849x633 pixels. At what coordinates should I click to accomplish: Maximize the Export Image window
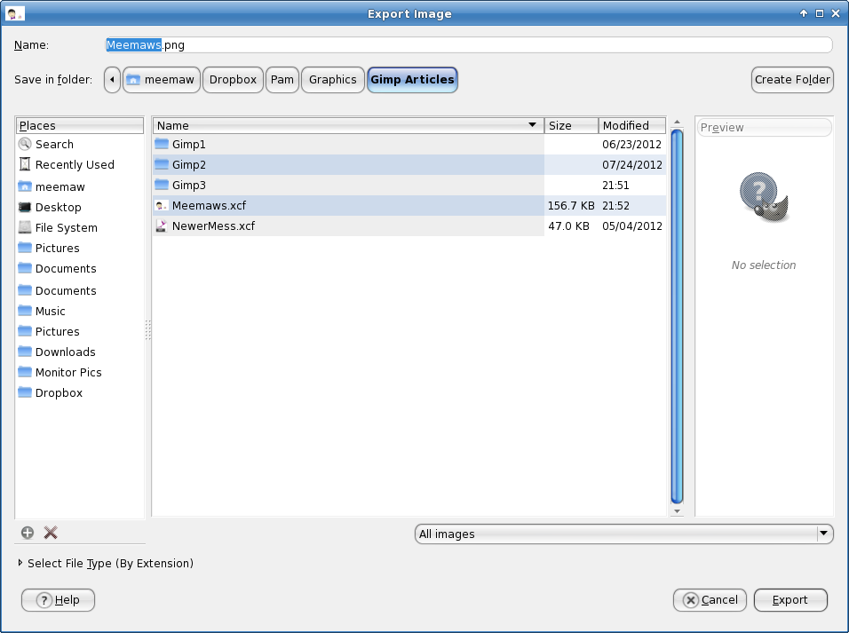coord(820,13)
